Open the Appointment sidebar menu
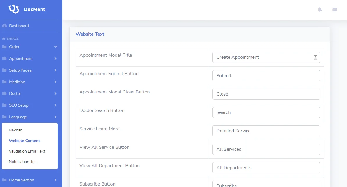Screen dimensions: 347x187 [x=30, y=58]
